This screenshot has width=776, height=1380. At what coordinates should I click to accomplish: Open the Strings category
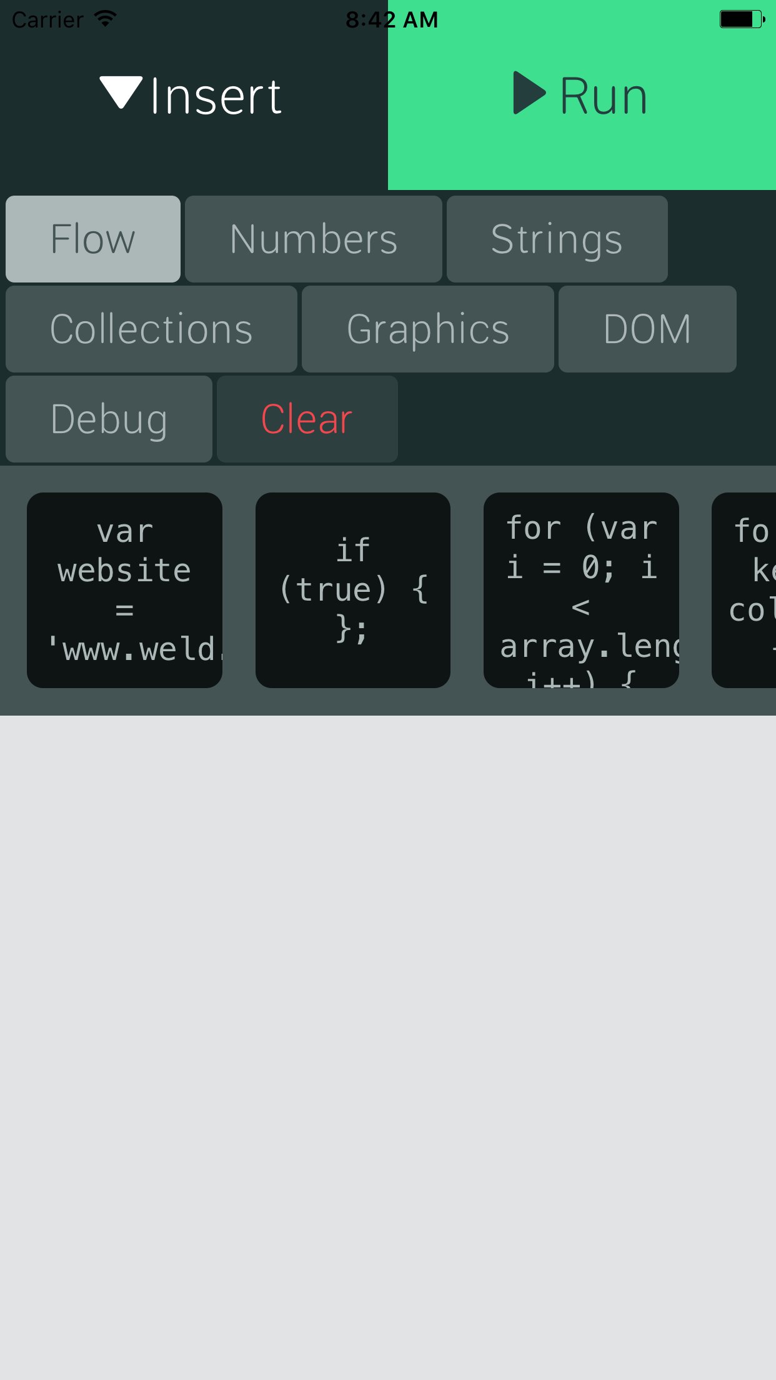557,239
